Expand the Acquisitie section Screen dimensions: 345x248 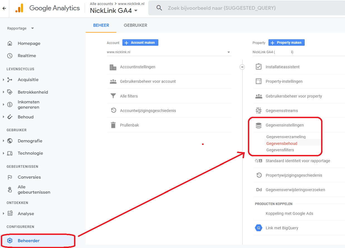tap(4, 80)
